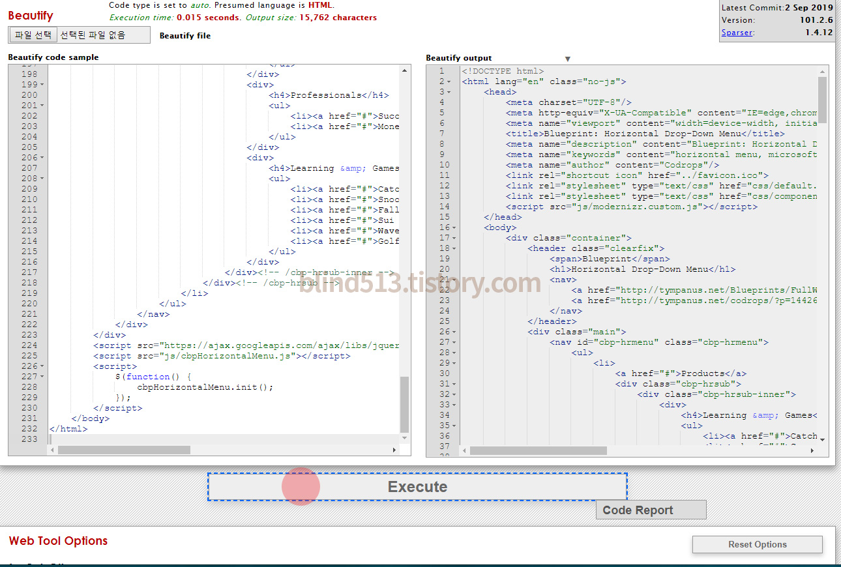
Task: Collapse the function fold at line 227
Action: click(42, 377)
